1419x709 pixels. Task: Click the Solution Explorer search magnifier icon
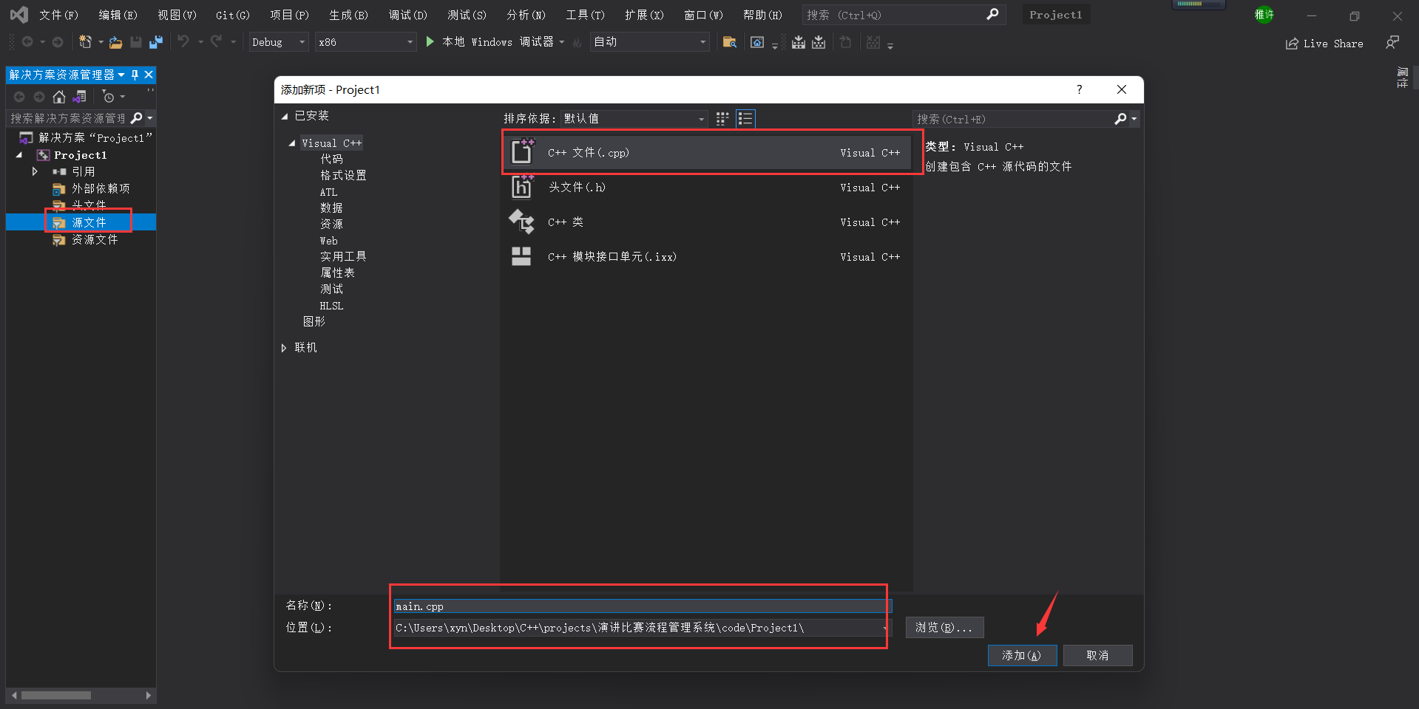coord(136,118)
